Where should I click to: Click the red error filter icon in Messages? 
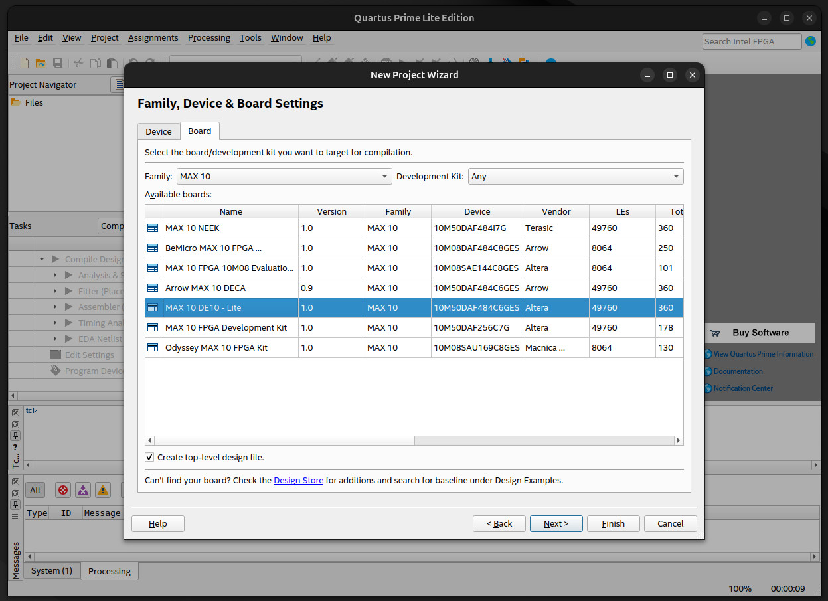[63, 490]
